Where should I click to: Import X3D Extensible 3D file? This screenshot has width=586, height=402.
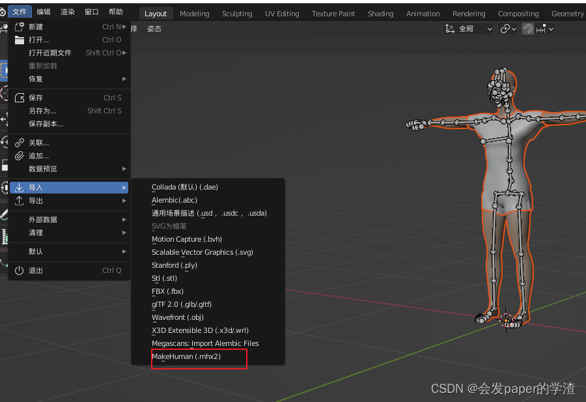[x=208, y=330]
